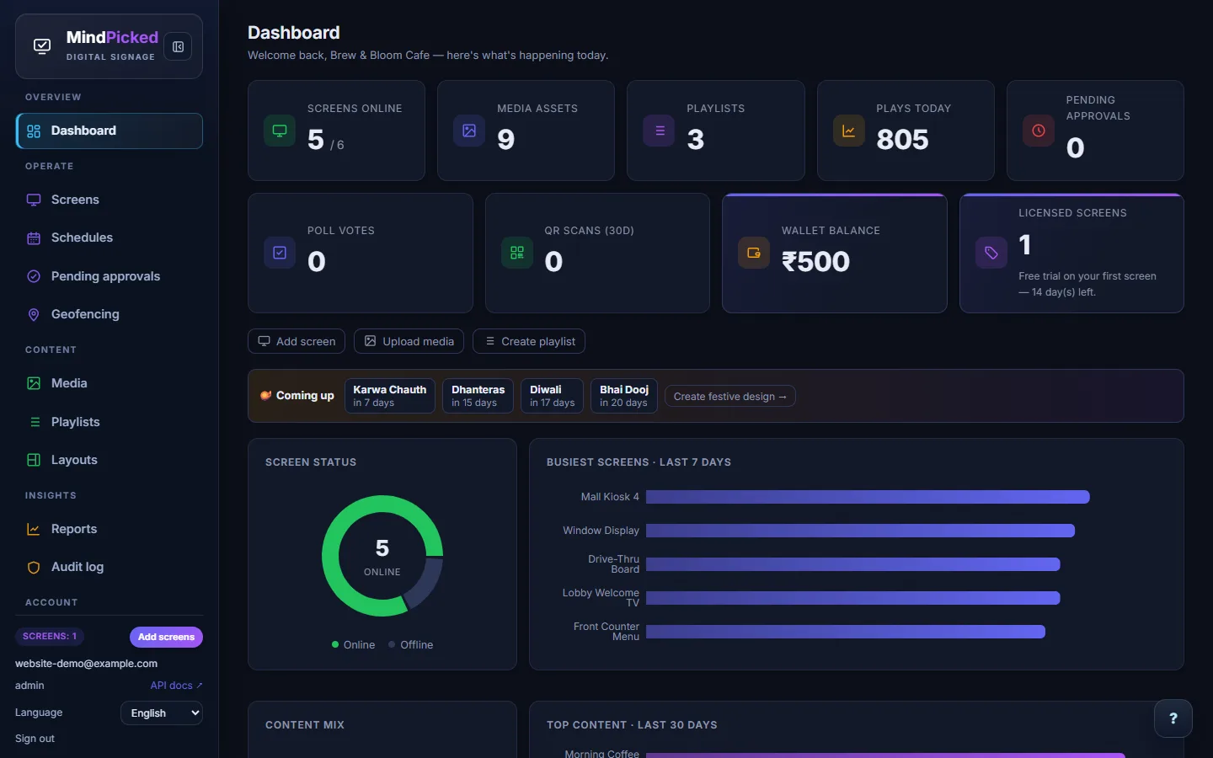Click the Sign out link
1213x758 pixels.
click(35, 739)
